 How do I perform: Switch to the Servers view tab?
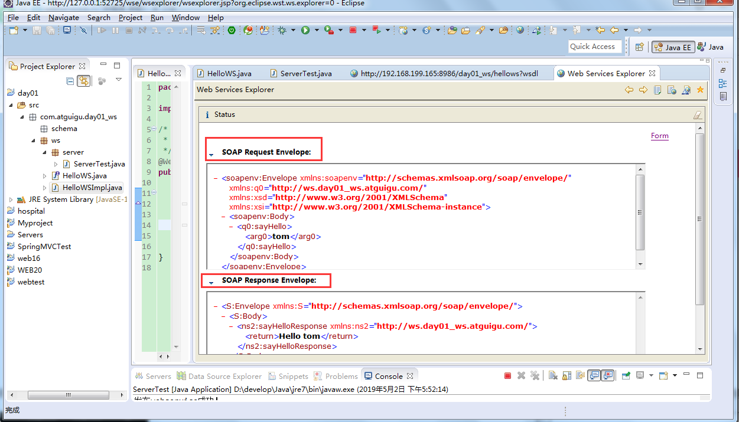(153, 376)
